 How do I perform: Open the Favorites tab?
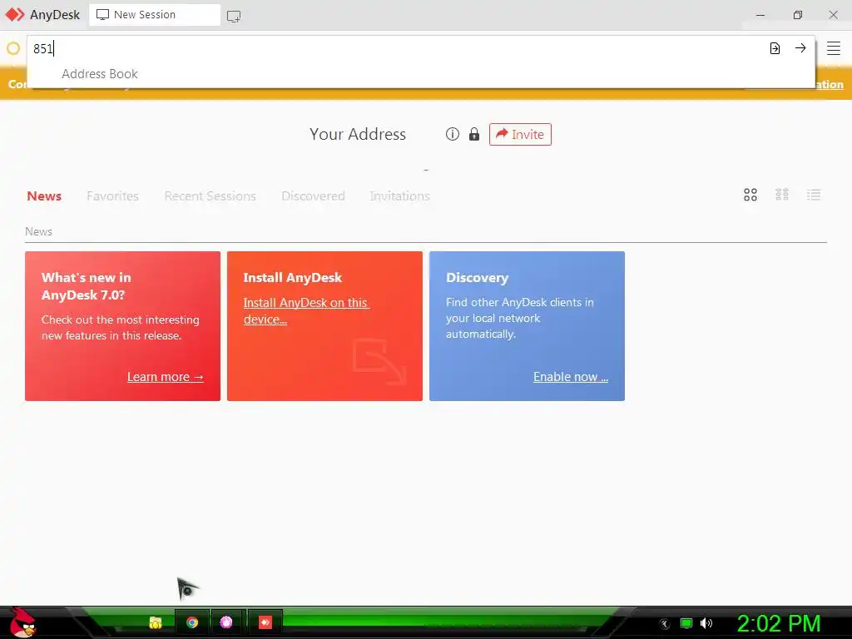click(112, 196)
